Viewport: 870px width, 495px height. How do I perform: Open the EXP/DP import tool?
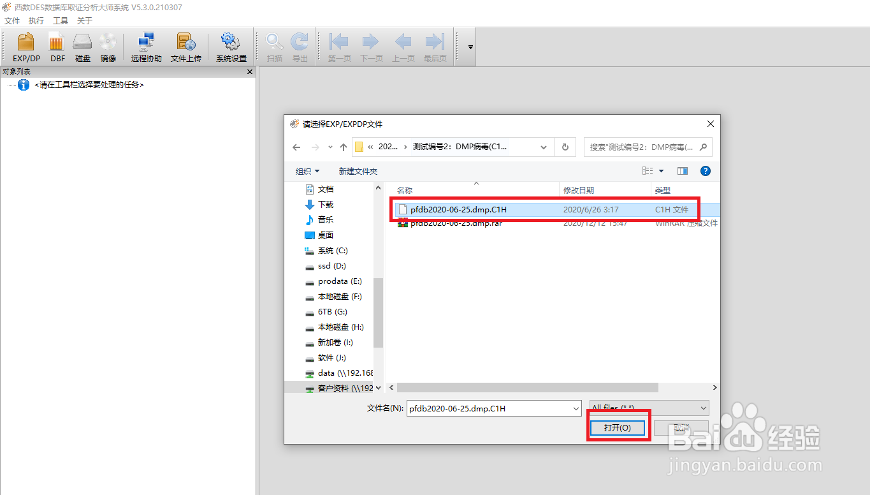pyautogui.click(x=26, y=48)
